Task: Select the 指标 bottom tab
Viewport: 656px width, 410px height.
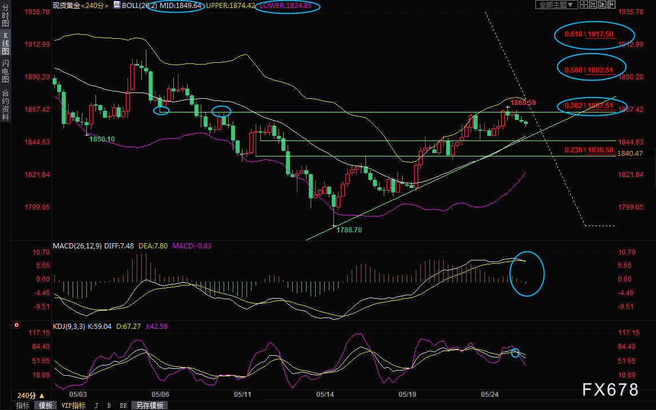Action: (x=23, y=405)
